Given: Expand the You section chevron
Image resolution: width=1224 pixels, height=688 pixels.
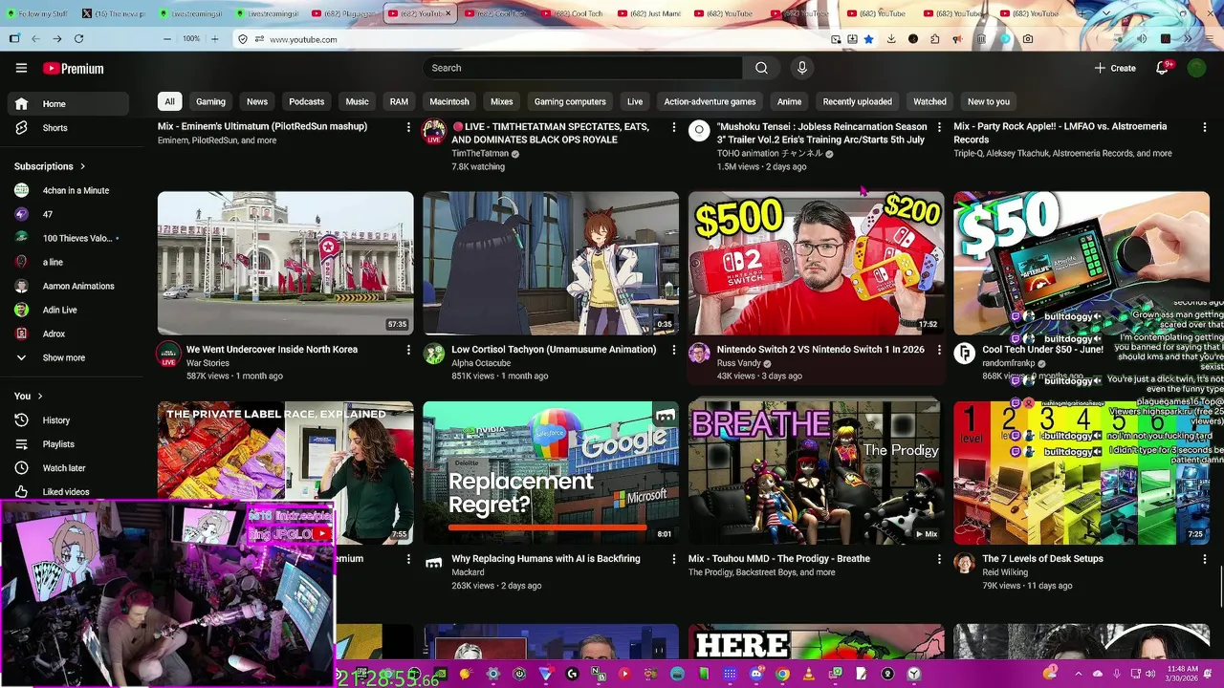Looking at the screenshot, I should (40, 396).
